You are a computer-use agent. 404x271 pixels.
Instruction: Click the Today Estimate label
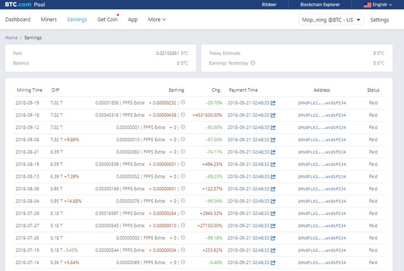point(225,53)
